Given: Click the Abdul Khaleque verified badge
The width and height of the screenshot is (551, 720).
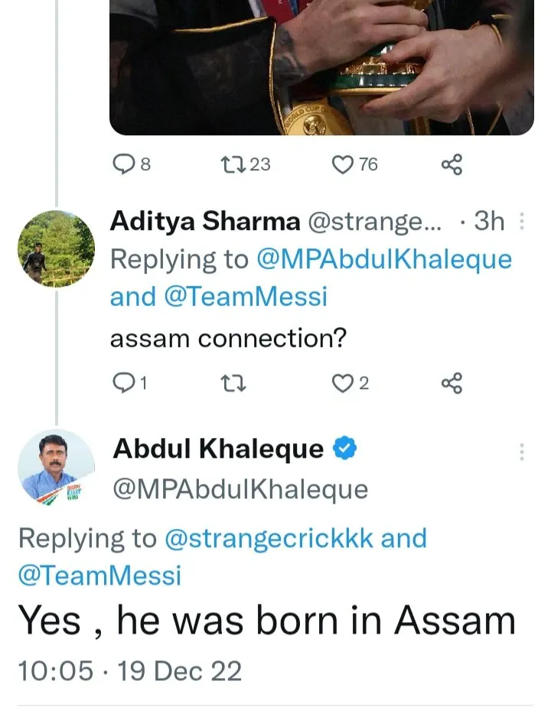Looking at the screenshot, I should coord(345,448).
